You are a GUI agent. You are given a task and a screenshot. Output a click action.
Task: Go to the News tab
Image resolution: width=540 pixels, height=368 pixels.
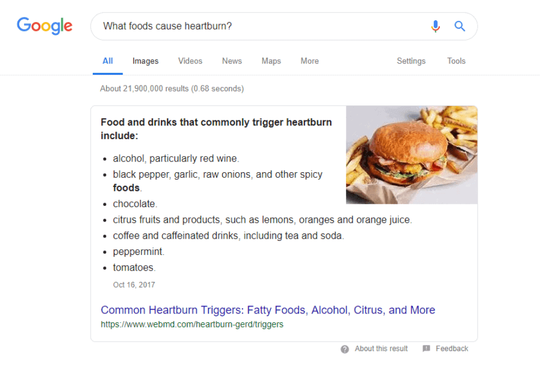(x=232, y=61)
